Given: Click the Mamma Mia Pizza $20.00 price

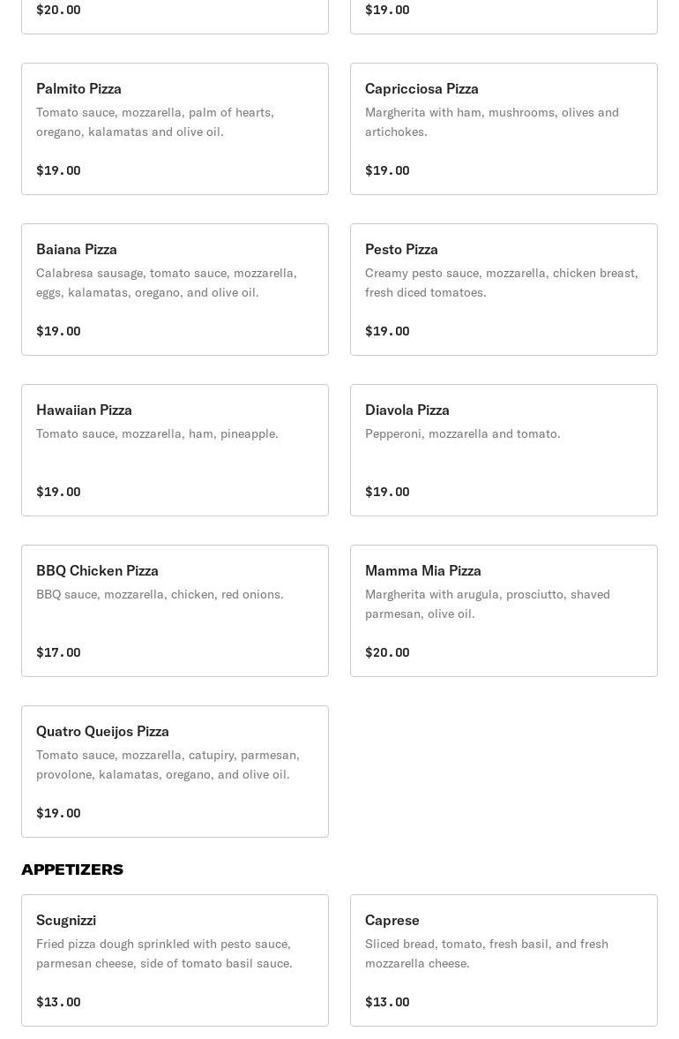Looking at the screenshot, I should (387, 652).
